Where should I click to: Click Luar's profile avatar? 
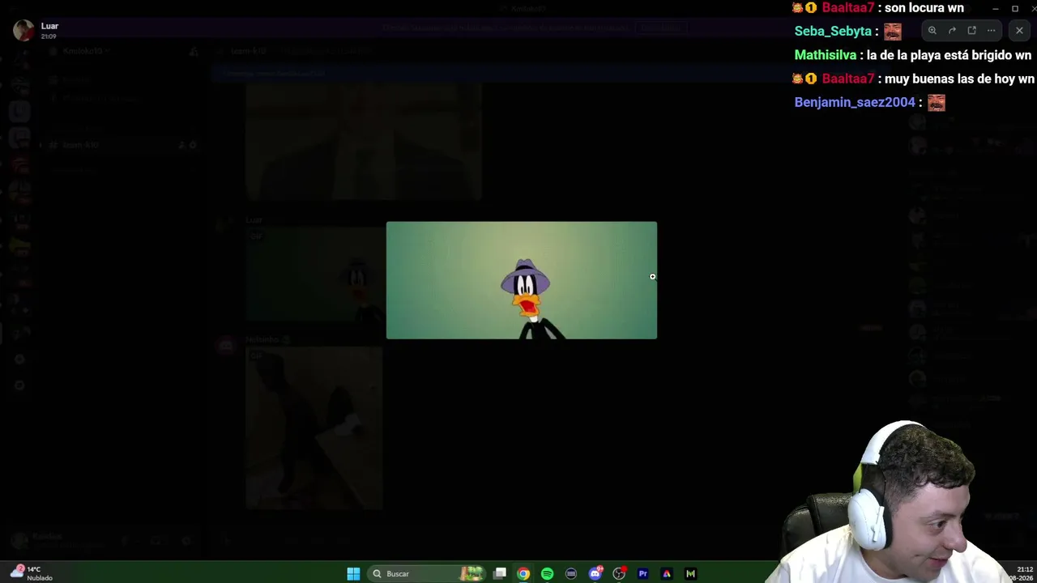click(x=23, y=30)
